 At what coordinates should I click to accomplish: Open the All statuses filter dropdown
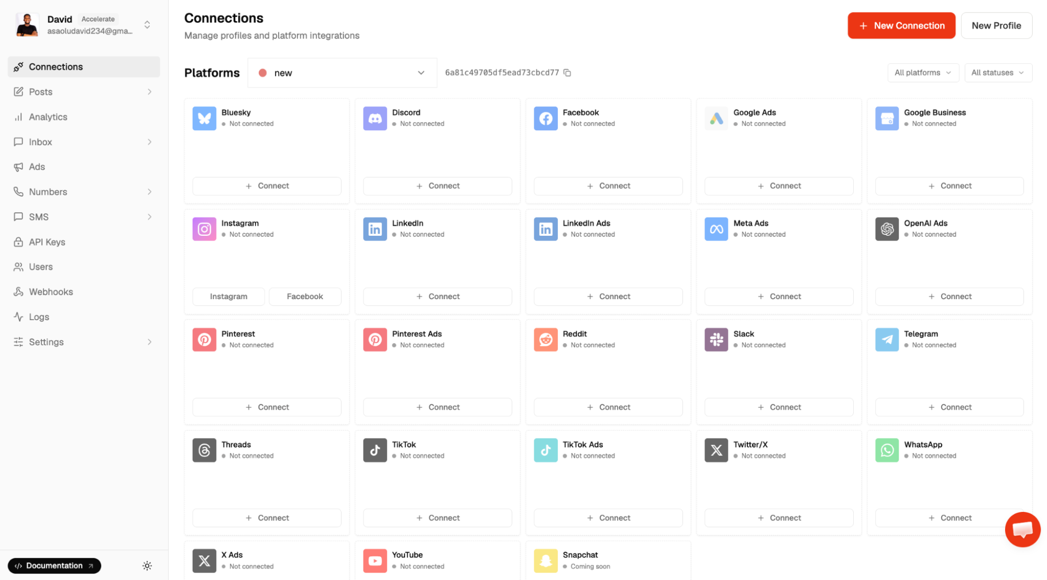tap(998, 73)
